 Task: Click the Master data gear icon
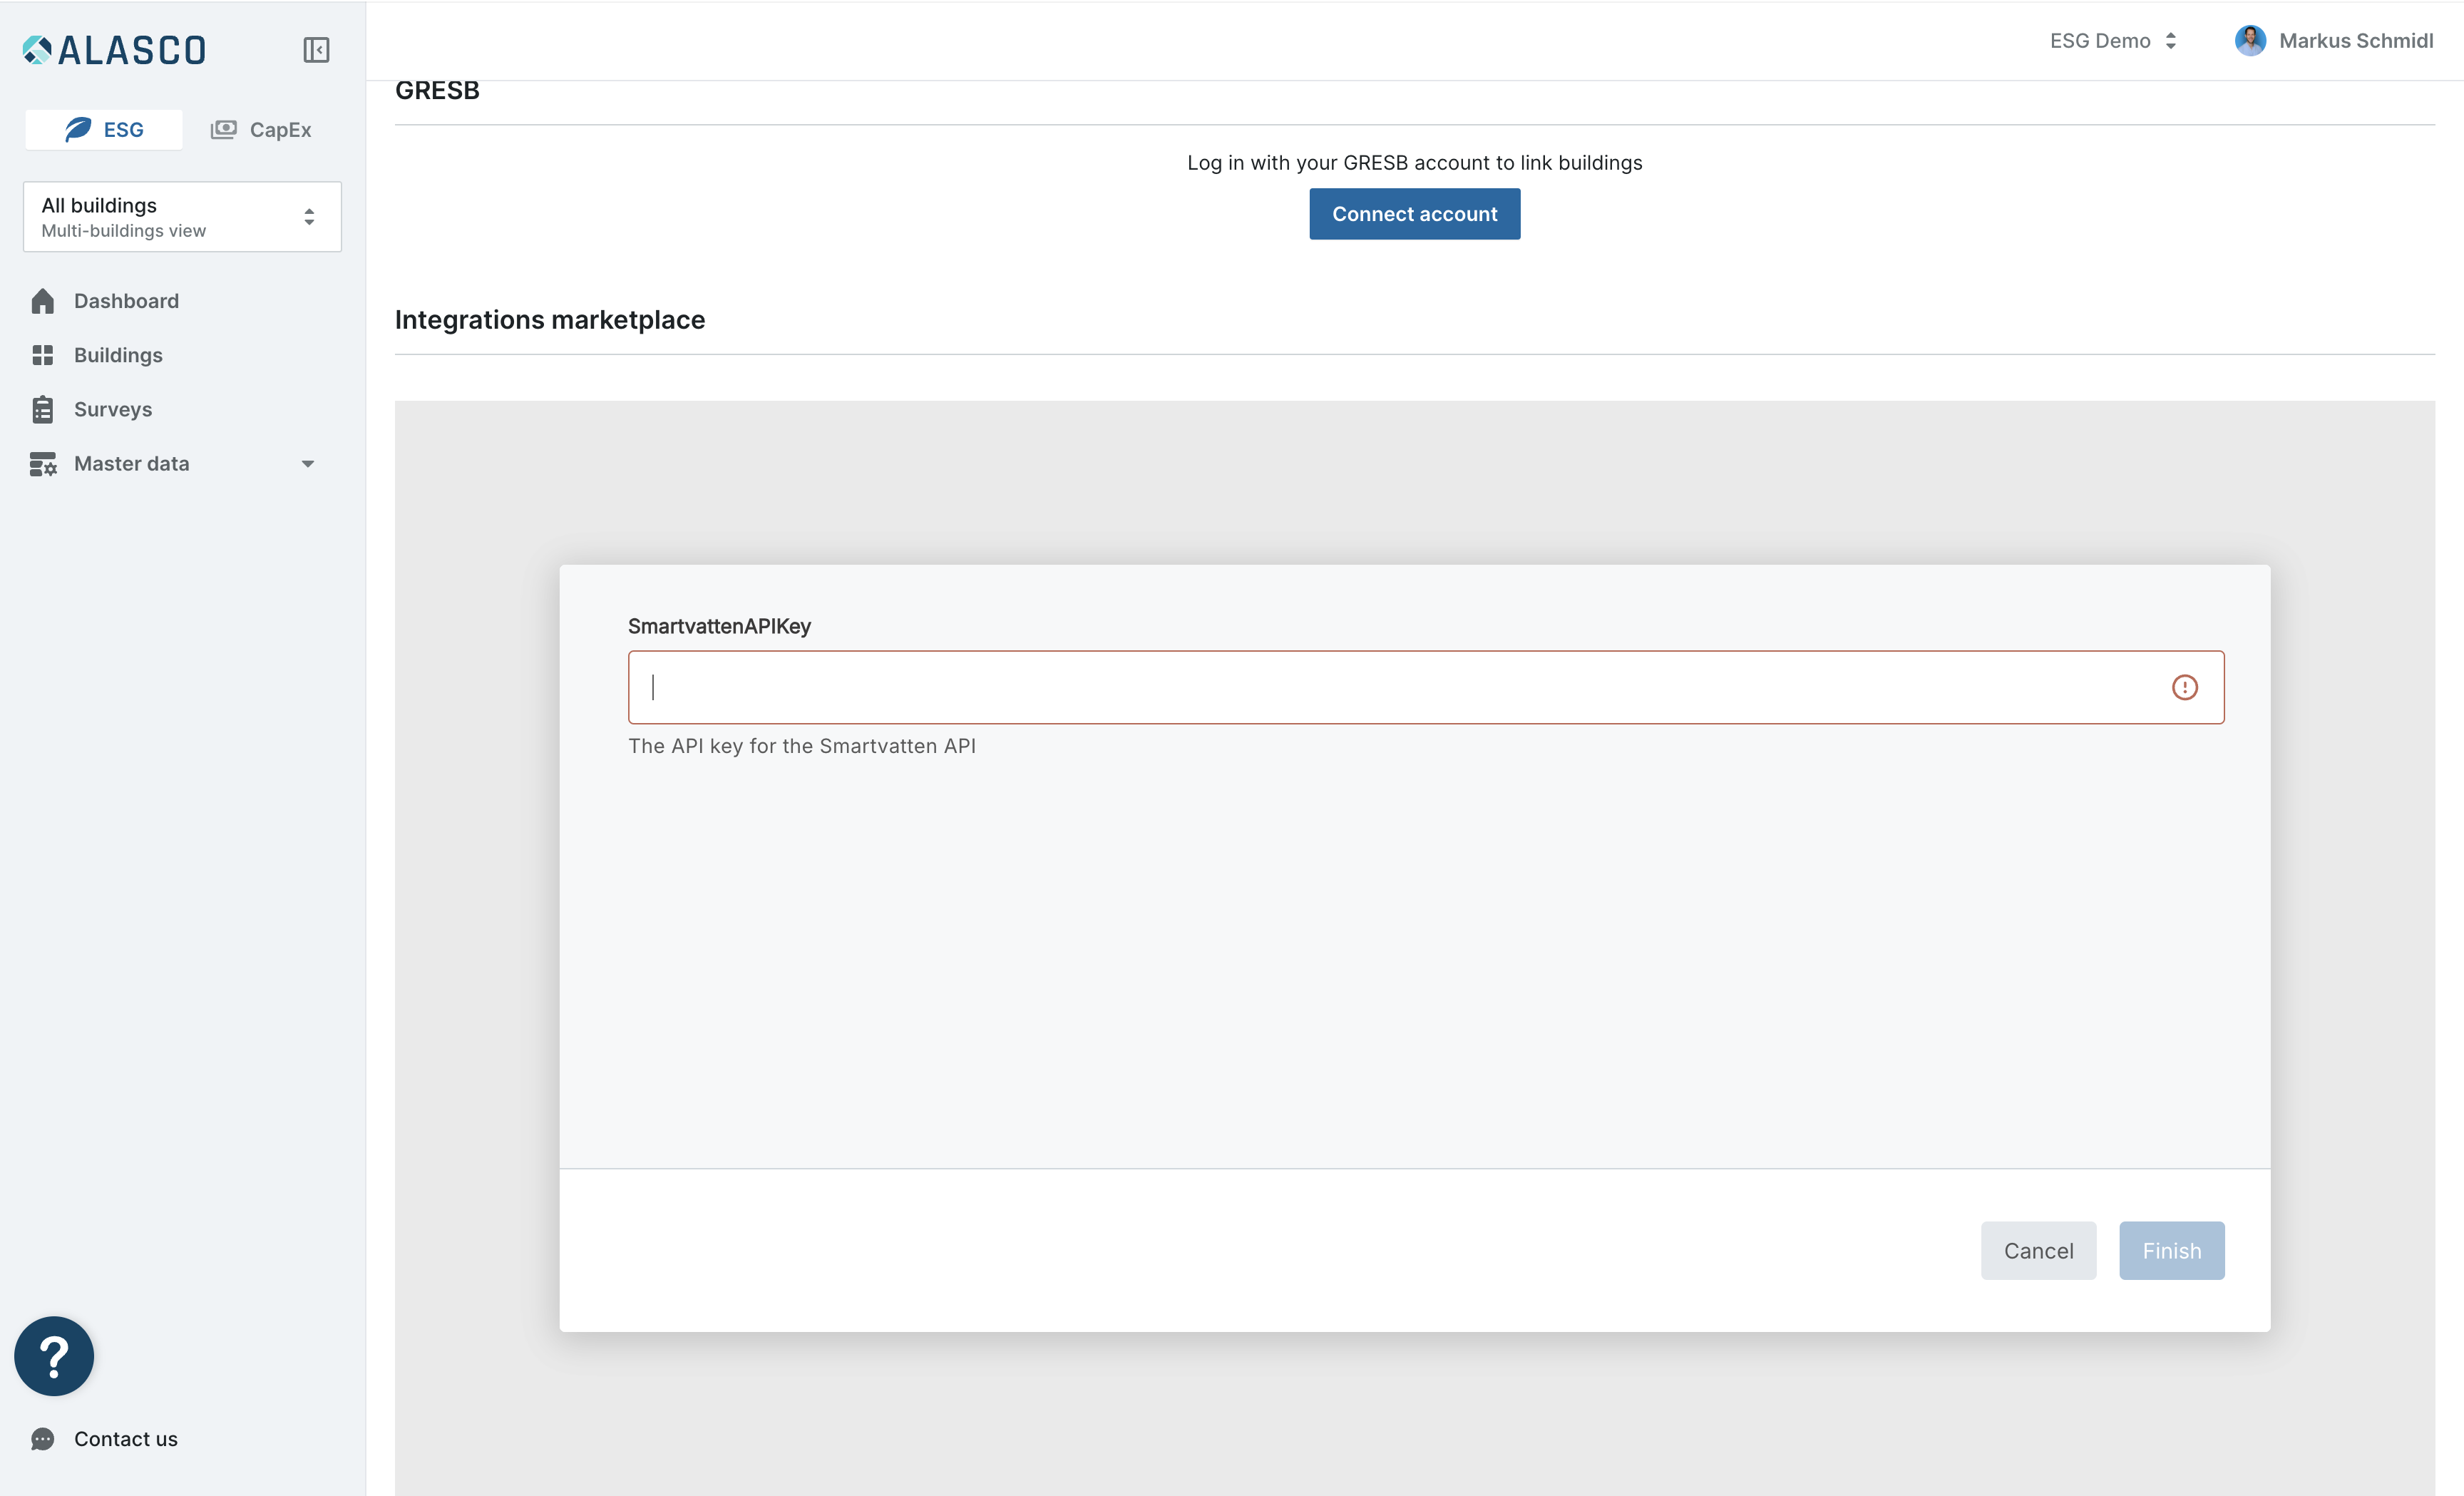point(43,464)
